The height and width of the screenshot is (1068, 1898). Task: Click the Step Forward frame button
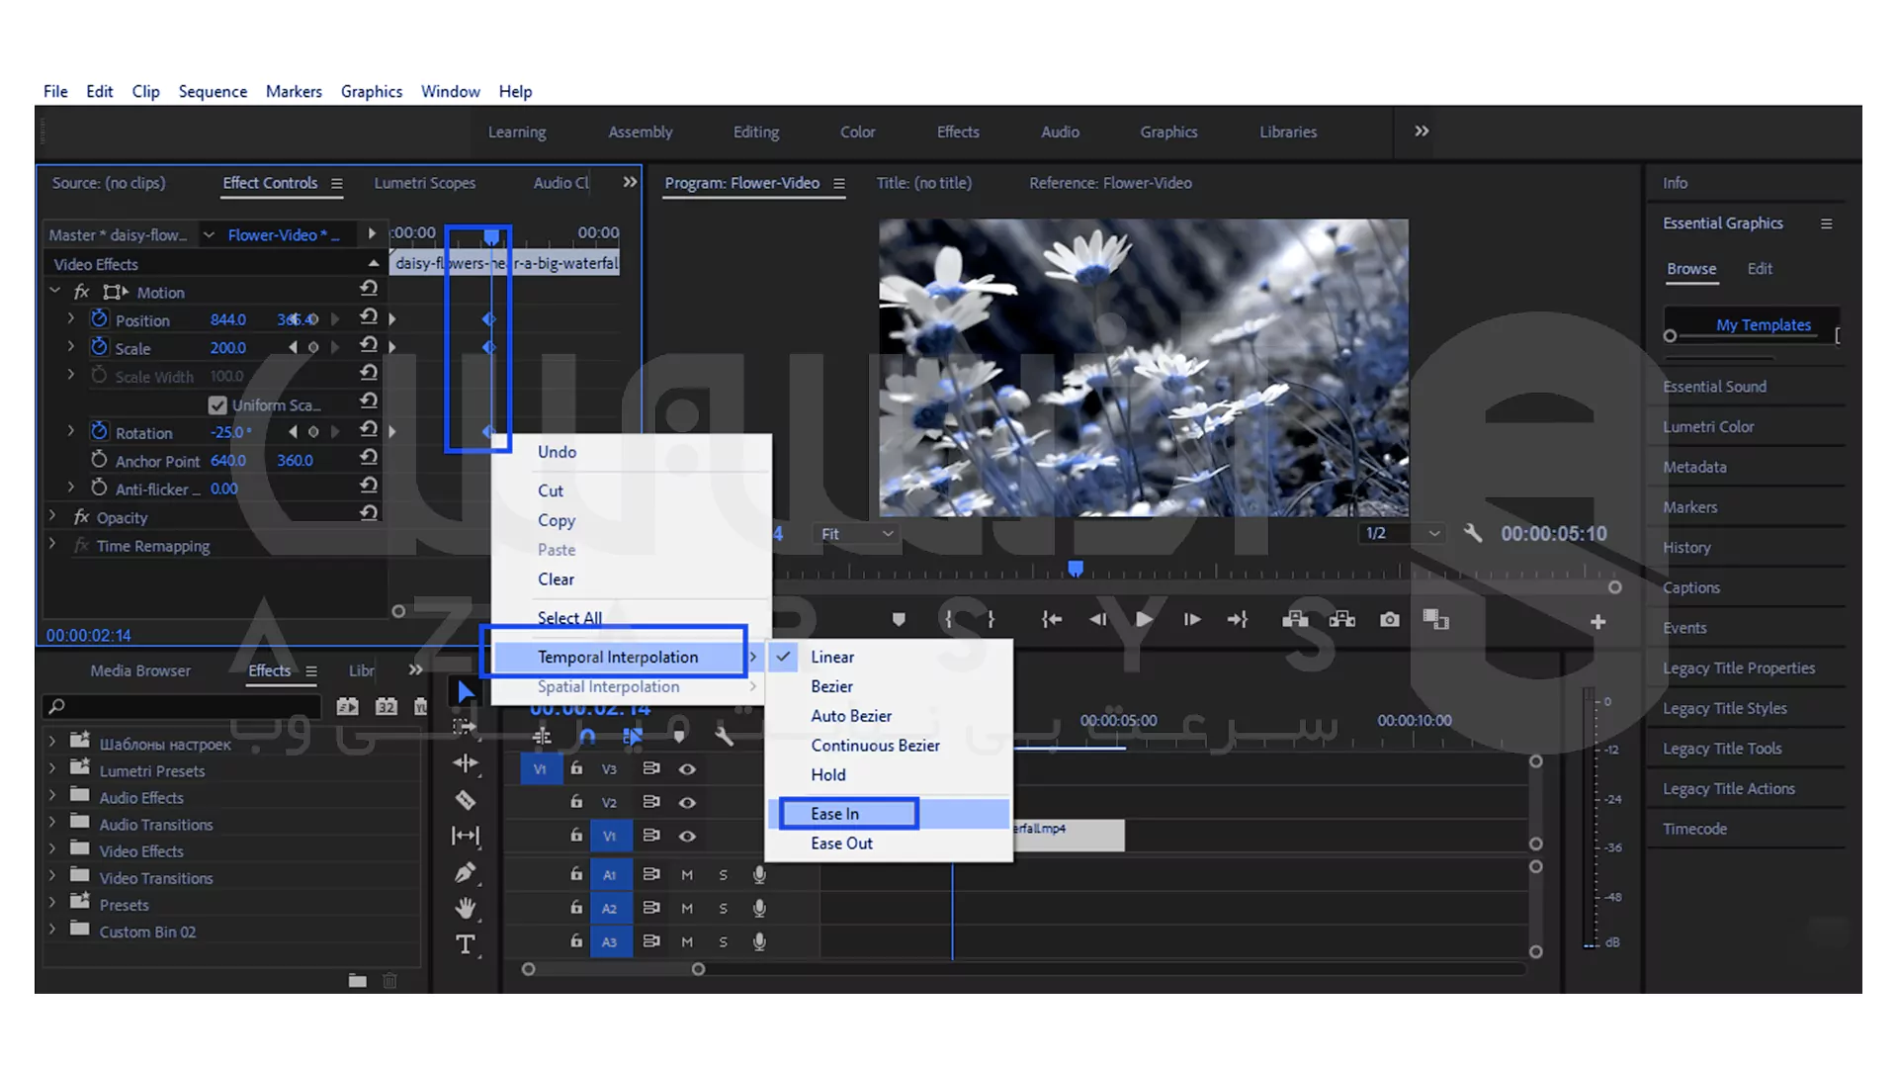click(1192, 620)
